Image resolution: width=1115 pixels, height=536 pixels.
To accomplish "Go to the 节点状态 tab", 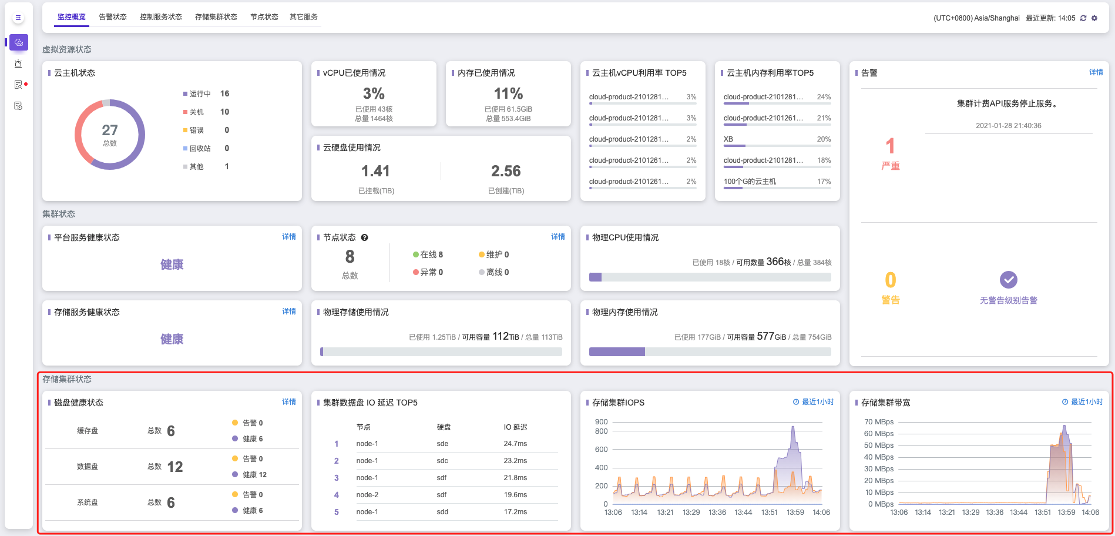I will [264, 17].
